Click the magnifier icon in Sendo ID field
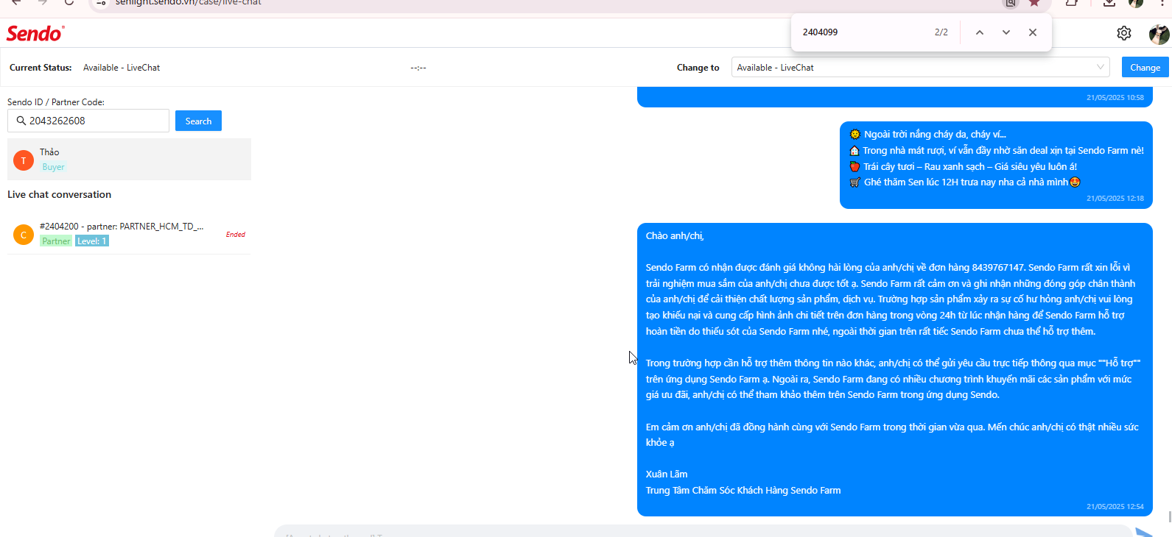Viewport: 1172px width, 537px height. [x=21, y=121]
